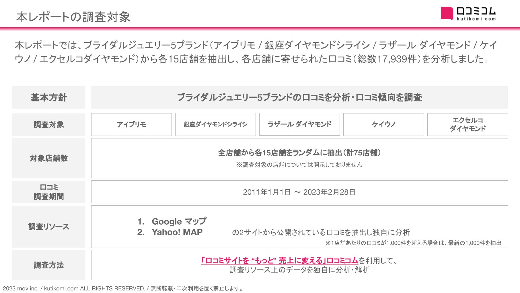Click the kutikomi com text under the logo
The image size is (520, 293).
tap(476, 19)
